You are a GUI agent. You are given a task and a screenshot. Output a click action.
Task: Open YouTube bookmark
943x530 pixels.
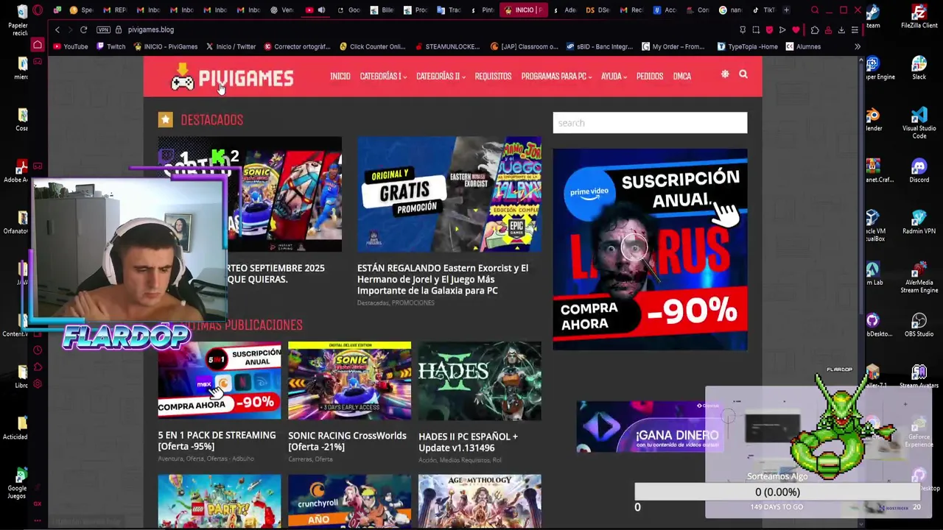69,46
